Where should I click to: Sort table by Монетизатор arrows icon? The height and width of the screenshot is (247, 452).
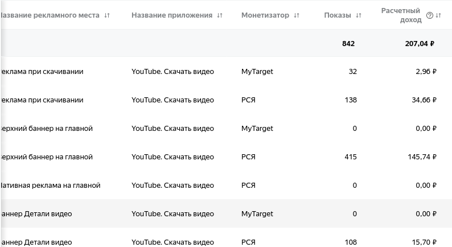click(297, 15)
